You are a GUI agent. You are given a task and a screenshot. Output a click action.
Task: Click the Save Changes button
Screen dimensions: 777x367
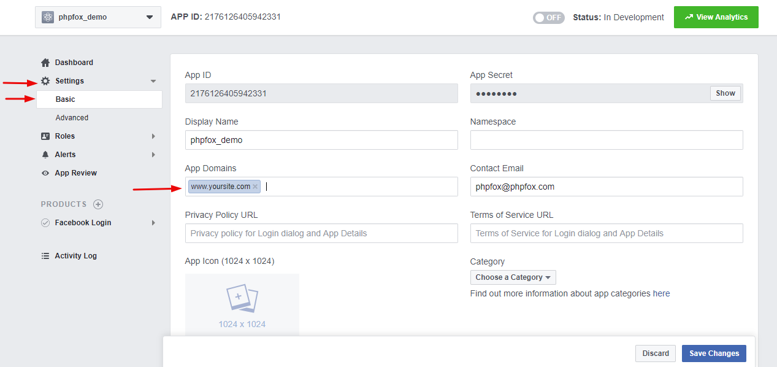(x=714, y=353)
